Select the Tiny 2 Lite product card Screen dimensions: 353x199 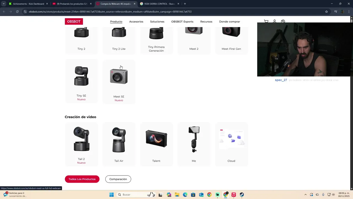[x=119, y=40]
